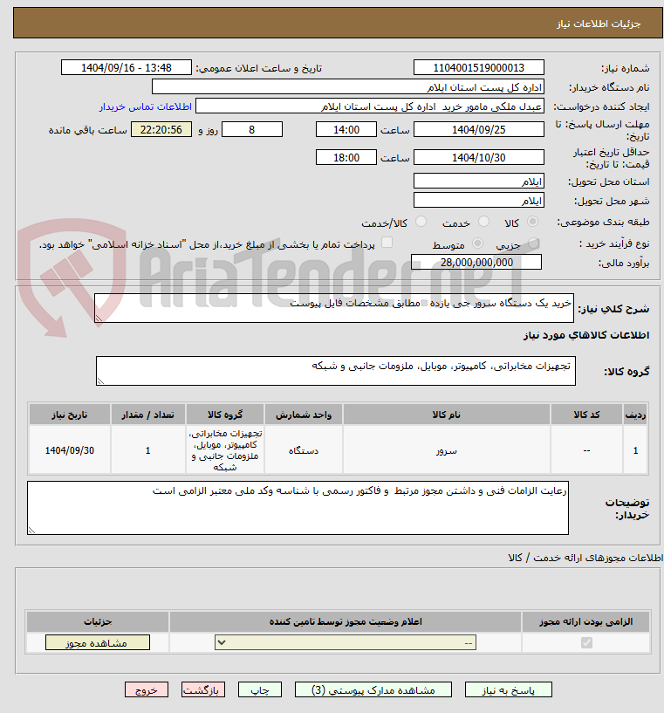Click the دستگاه unit cell

[x=304, y=450]
